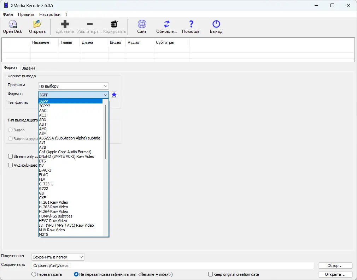Image resolution: width=357 pixels, height=280 pixels.
Task: Select the Перезаписать radio button
Action: click(x=34, y=274)
